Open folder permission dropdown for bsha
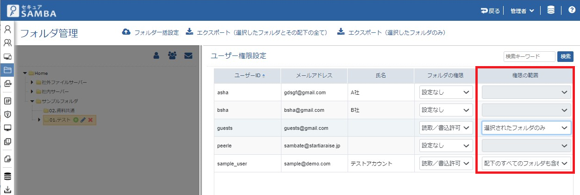This screenshot has height=195, width=580. tap(446, 110)
